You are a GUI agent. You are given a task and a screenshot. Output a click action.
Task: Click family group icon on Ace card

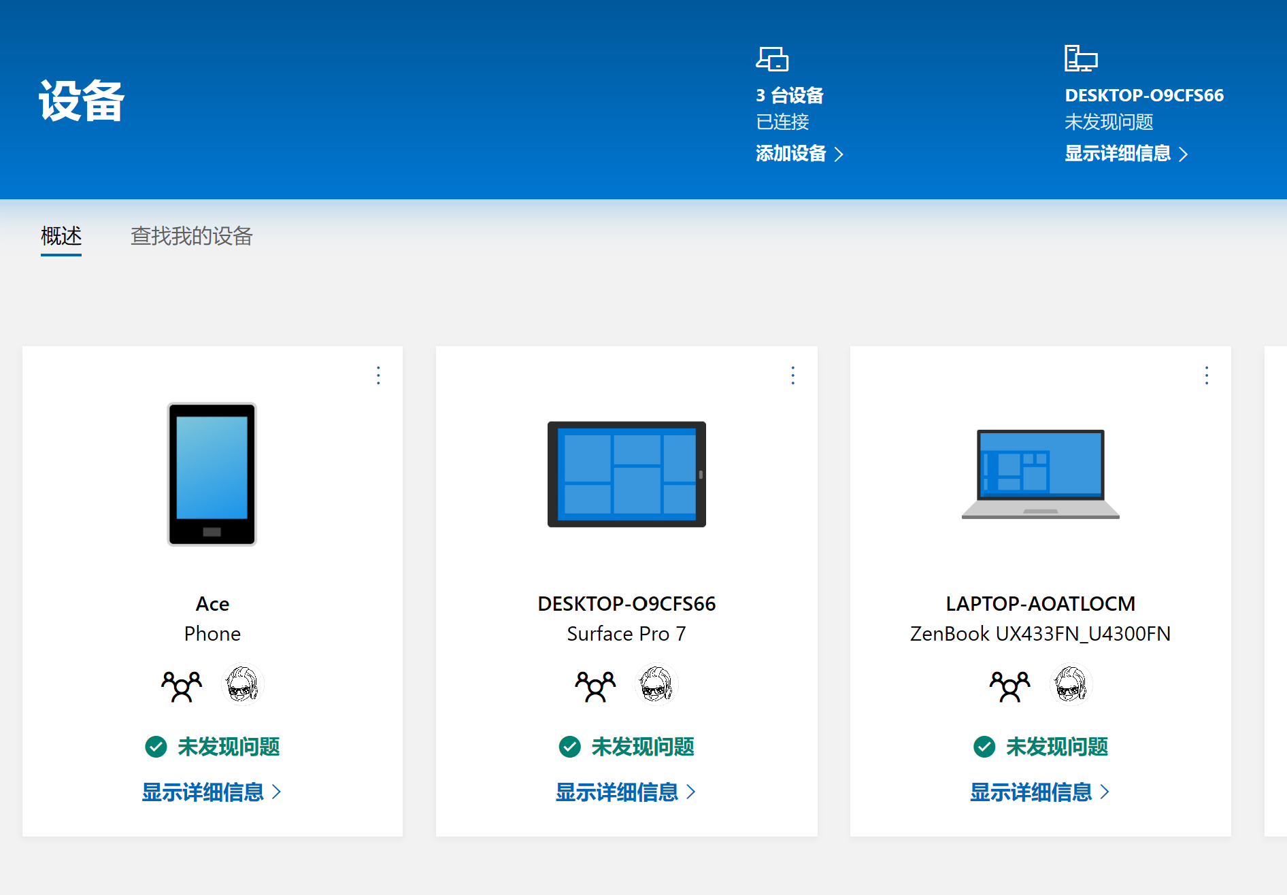(x=182, y=686)
